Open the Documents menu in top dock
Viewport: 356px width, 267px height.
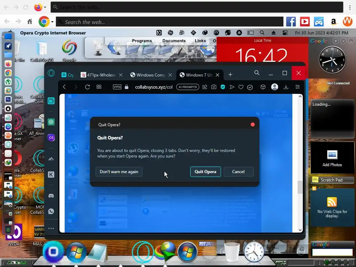[x=174, y=41]
